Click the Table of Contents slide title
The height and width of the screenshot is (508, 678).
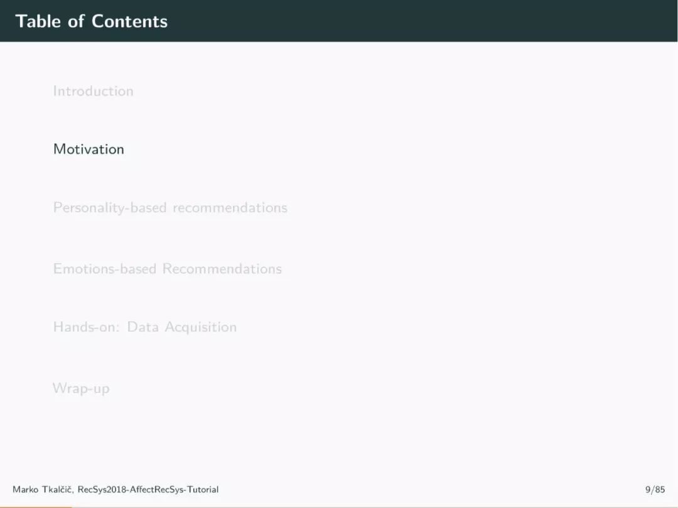(91, 21)
